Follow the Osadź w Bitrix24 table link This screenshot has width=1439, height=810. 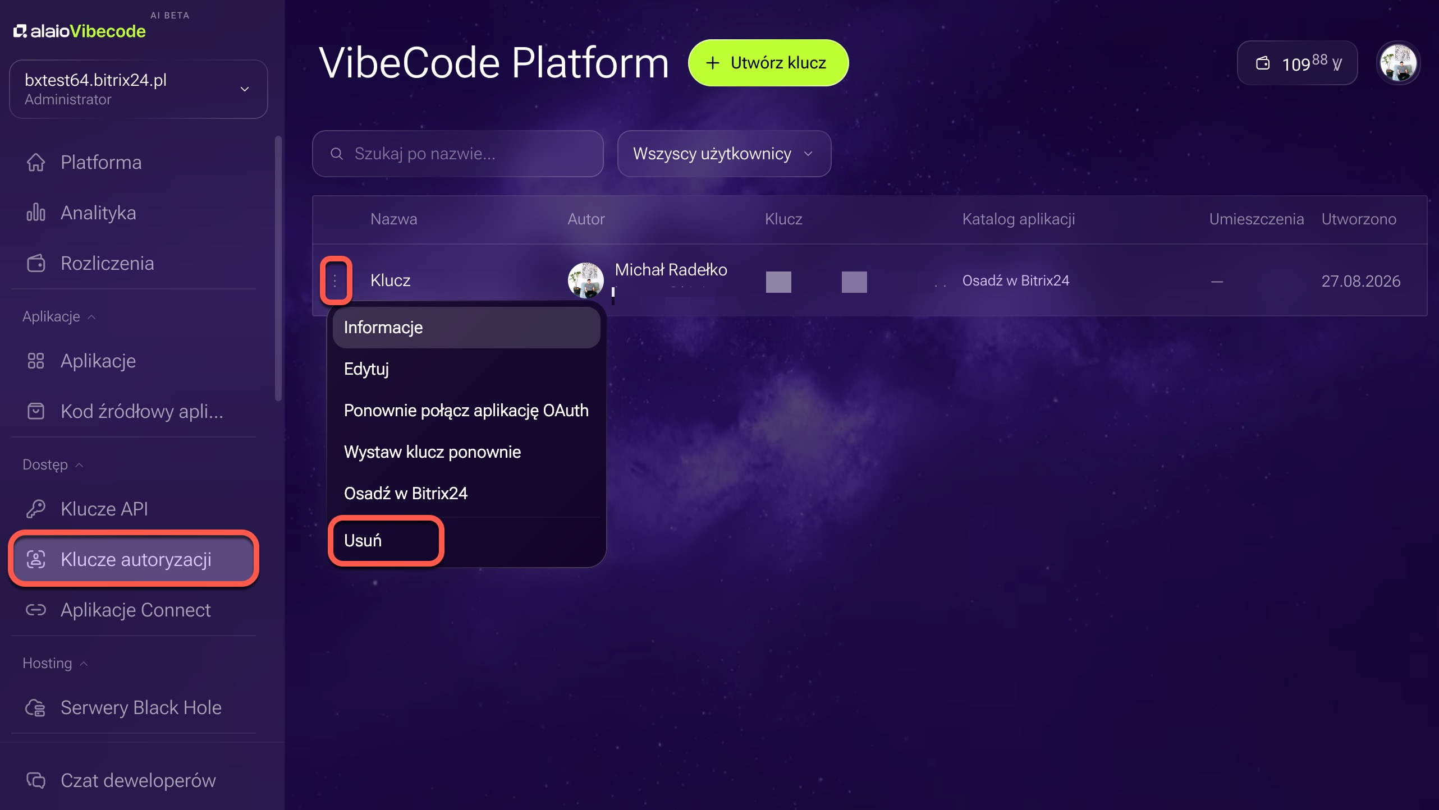1016,280
